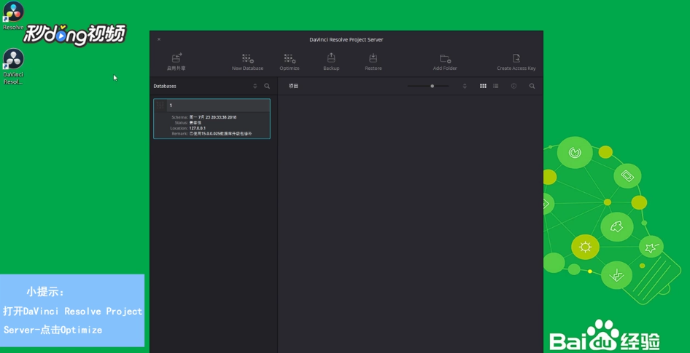This screenshot has height=353, width=690.
Task: Click the Location value 127.0.0.1
Action: 198,128
